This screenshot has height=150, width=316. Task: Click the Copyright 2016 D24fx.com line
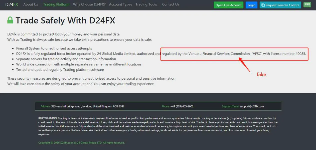pyautogui.click(x=81, y=143)
